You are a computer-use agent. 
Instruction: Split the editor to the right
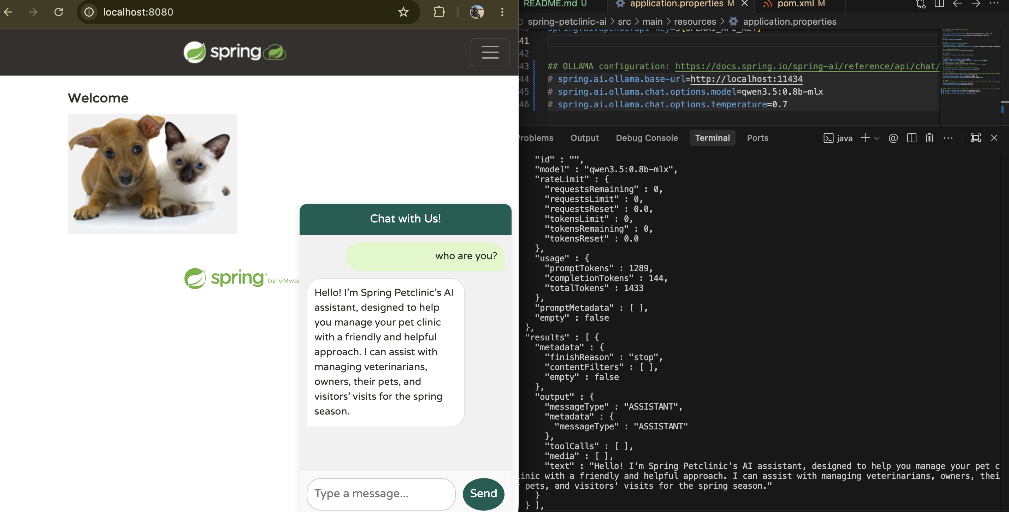pyautogui.click(x=939, y=4)
